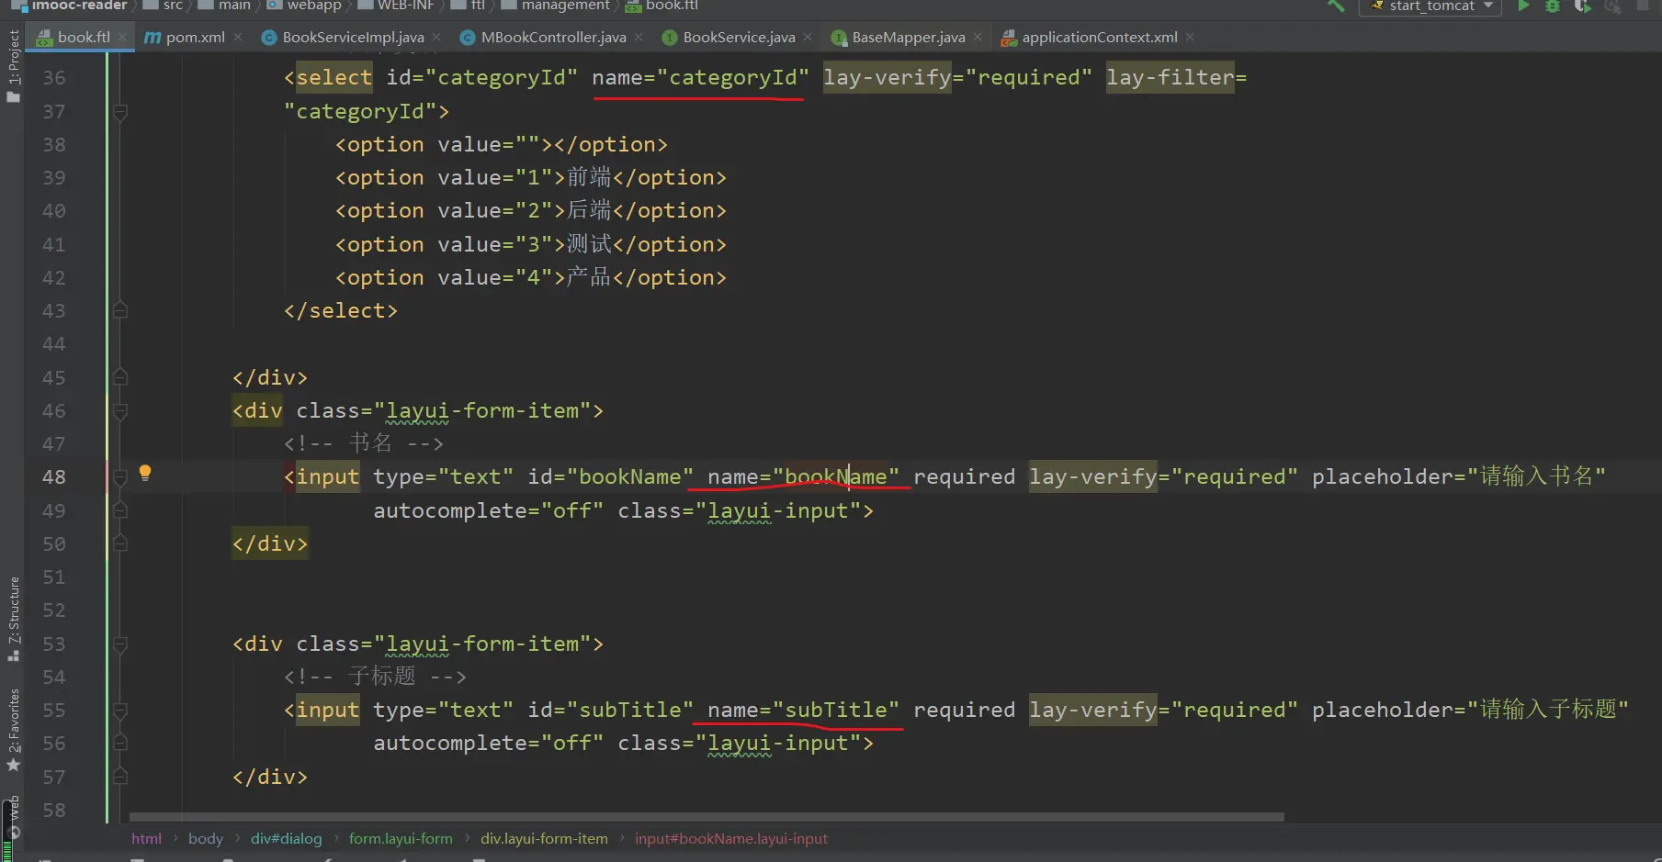This screenshot has height=862, width=1662.
Task: Switch to the applicationContext.xml tab
Action: tap(1099, 37)
